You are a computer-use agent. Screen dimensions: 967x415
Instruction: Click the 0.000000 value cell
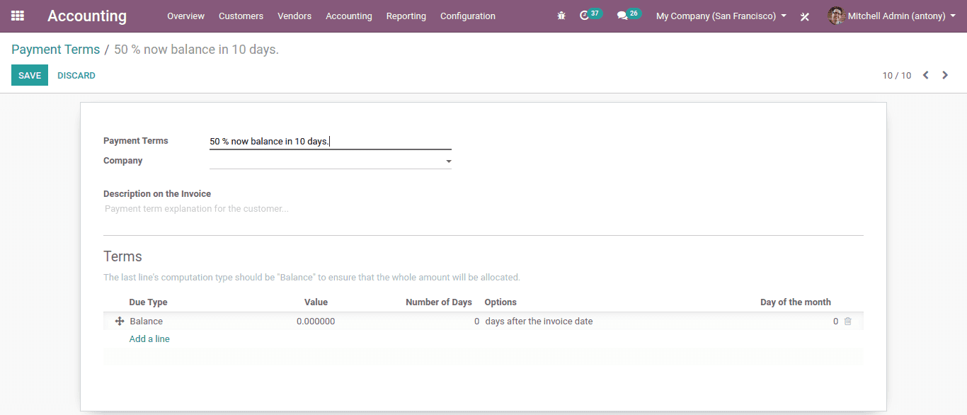point(316,322)
